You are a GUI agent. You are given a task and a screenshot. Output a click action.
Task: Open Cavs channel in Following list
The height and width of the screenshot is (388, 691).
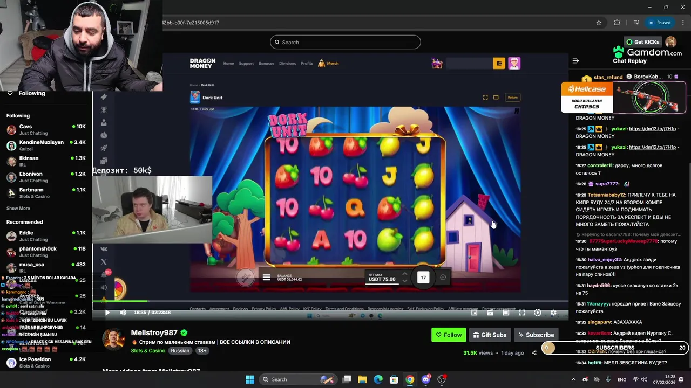[x=46, y=129]
